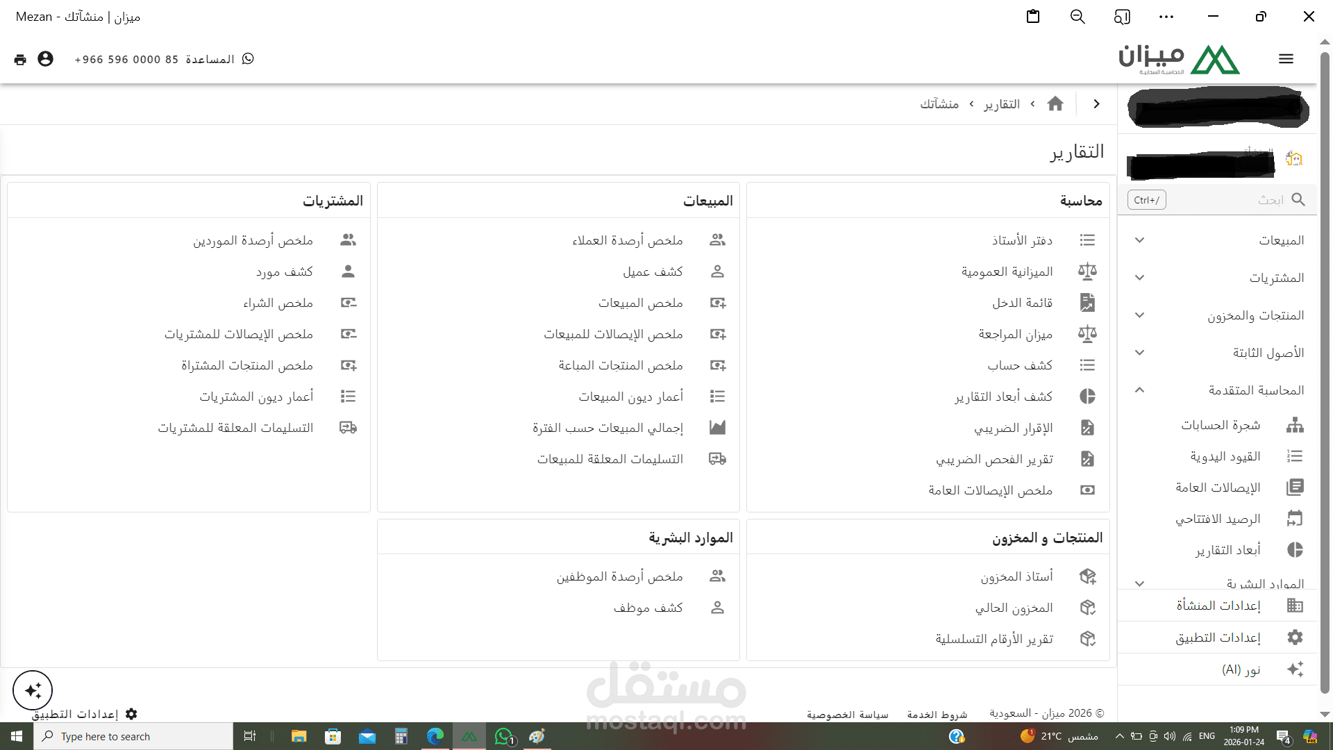Expand the الأصول الثابتة sidebar section

pos(1139,353)
